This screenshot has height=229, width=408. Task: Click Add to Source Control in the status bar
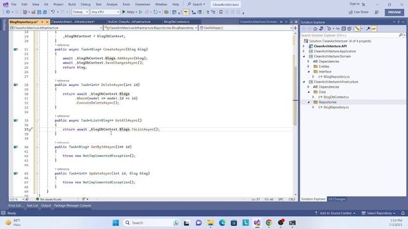click(x=335, y=213)
